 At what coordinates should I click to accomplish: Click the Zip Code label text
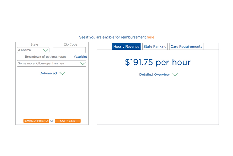pyautogui.click(x=71, y=44)
